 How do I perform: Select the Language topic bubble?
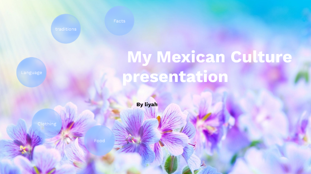point(32,72)
